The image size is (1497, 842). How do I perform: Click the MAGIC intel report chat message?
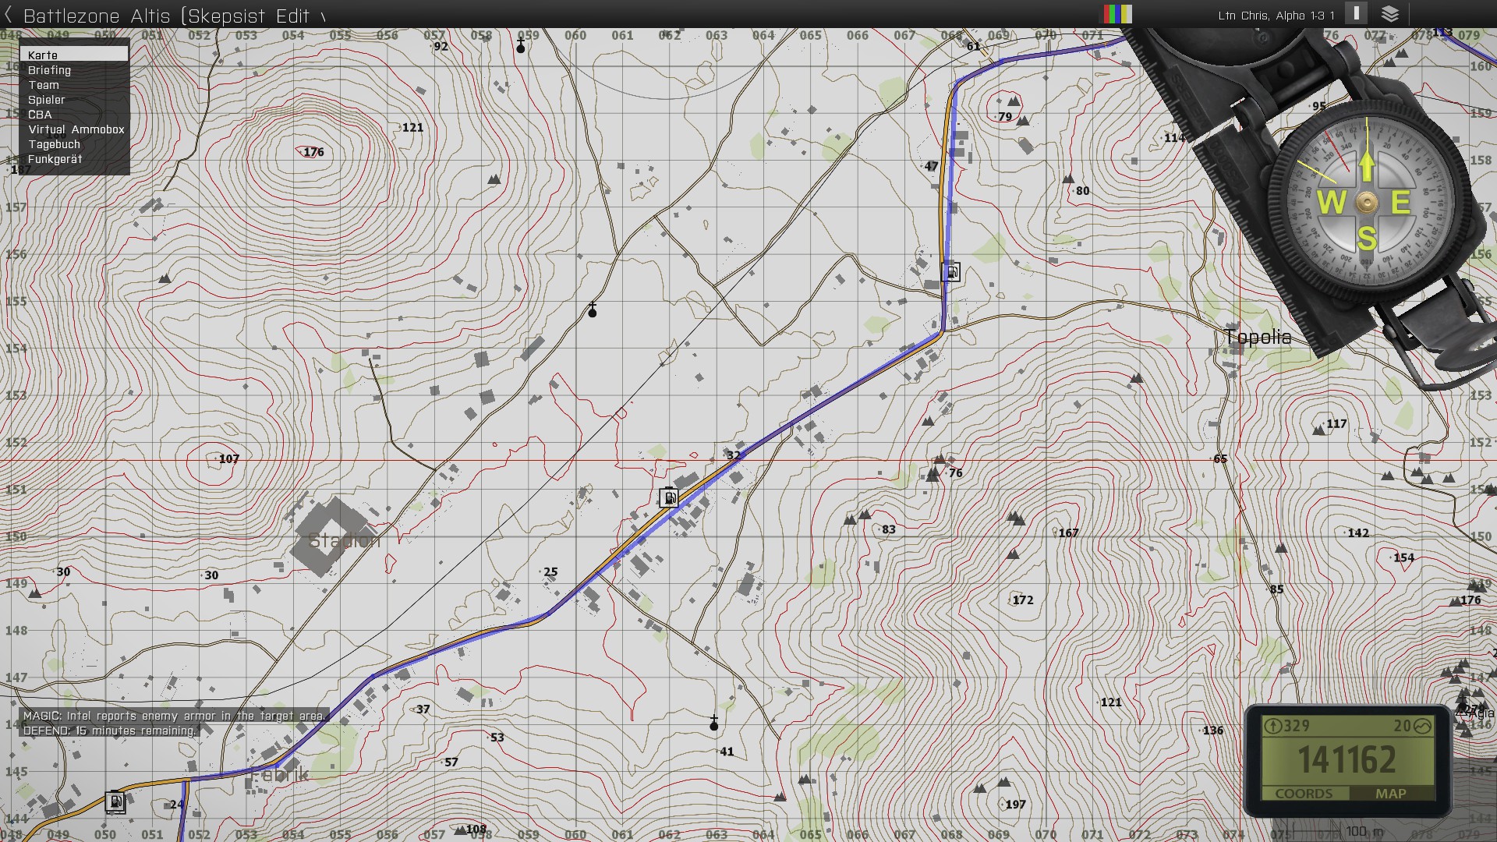pos(175,716)
